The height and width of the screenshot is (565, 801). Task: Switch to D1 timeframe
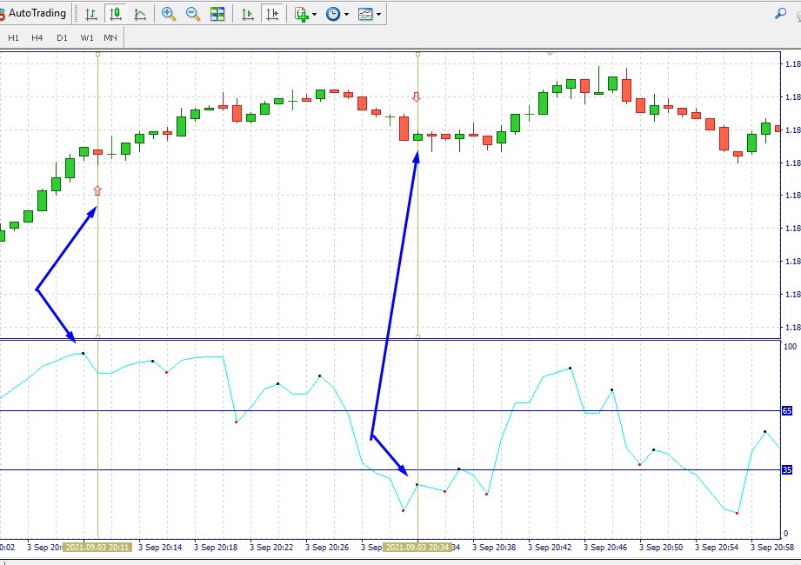(62, 37)
